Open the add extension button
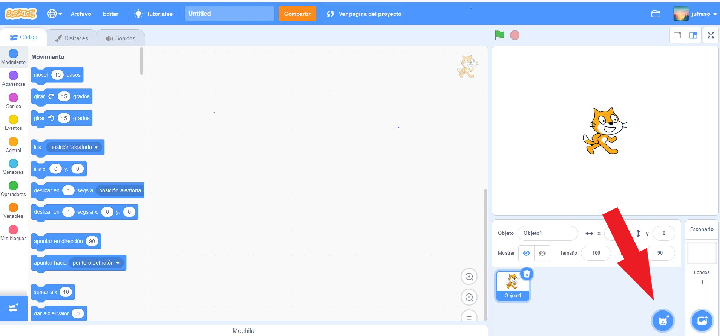 coord(14,308)
